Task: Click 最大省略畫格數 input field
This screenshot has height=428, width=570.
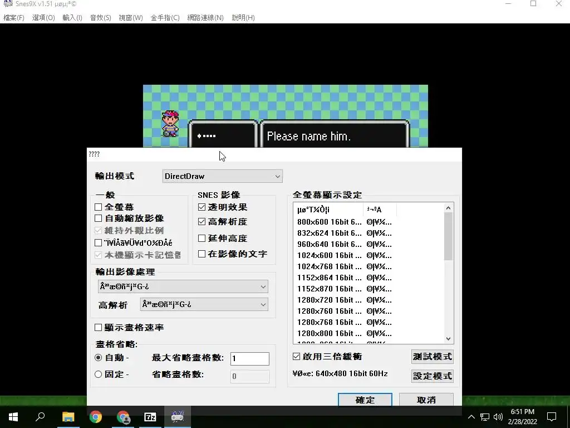Action: pos(250,358)
